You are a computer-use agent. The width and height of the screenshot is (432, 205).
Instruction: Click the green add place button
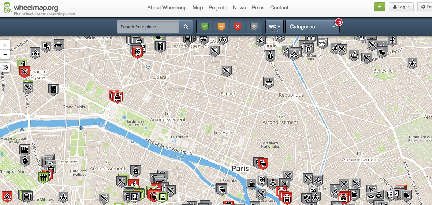click(380, 7)
